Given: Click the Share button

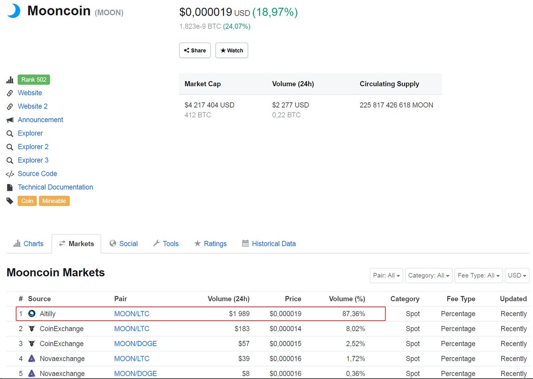Looking at the screenshot, I should pyautogui.click(x=195, y=50).
